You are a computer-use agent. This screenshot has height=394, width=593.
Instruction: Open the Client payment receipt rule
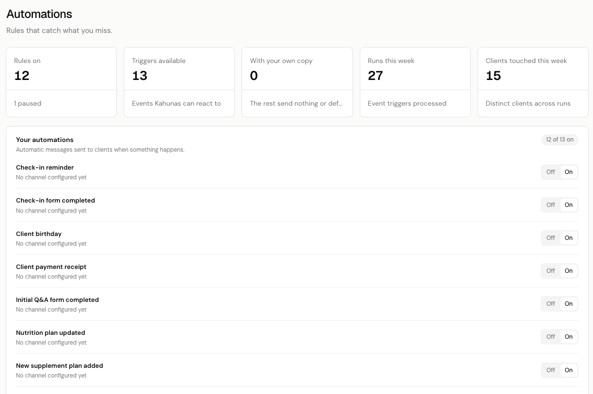297,271
